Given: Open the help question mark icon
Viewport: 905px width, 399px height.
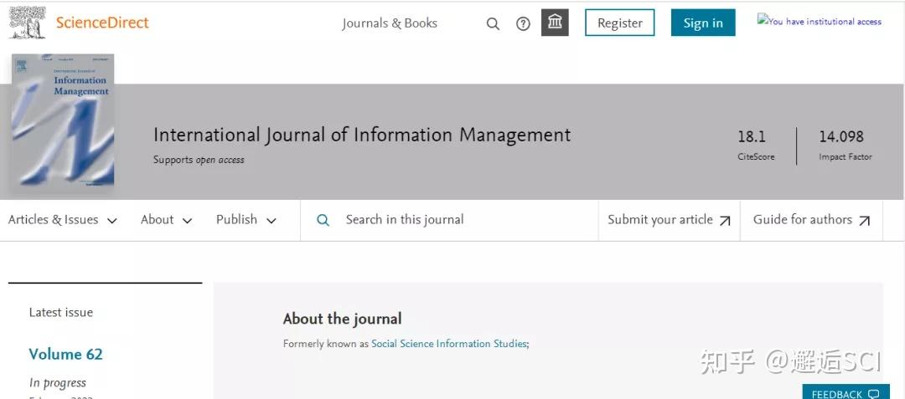Looking at the screenshot, I should 523,23.
